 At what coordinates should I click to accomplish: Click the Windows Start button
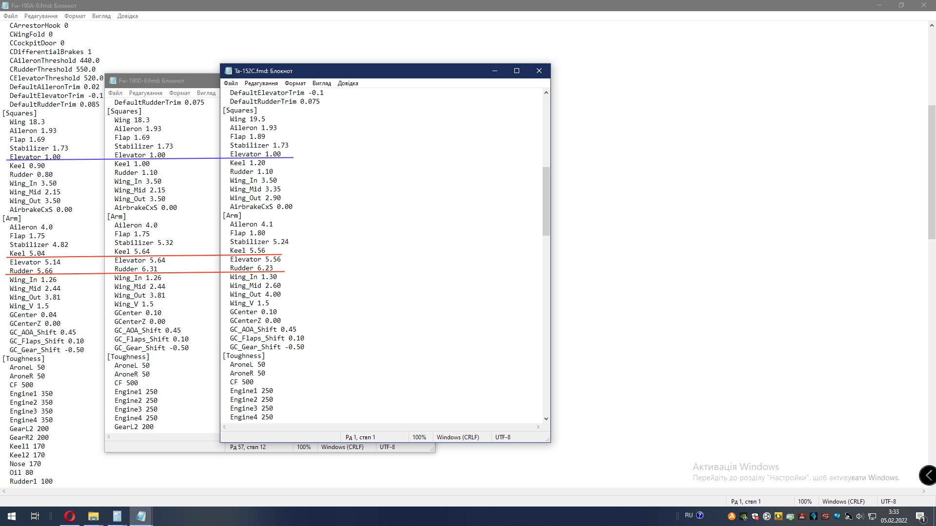point(12,516)
